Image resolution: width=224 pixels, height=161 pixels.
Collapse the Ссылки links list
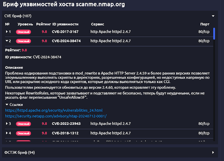tap(7, 104)
